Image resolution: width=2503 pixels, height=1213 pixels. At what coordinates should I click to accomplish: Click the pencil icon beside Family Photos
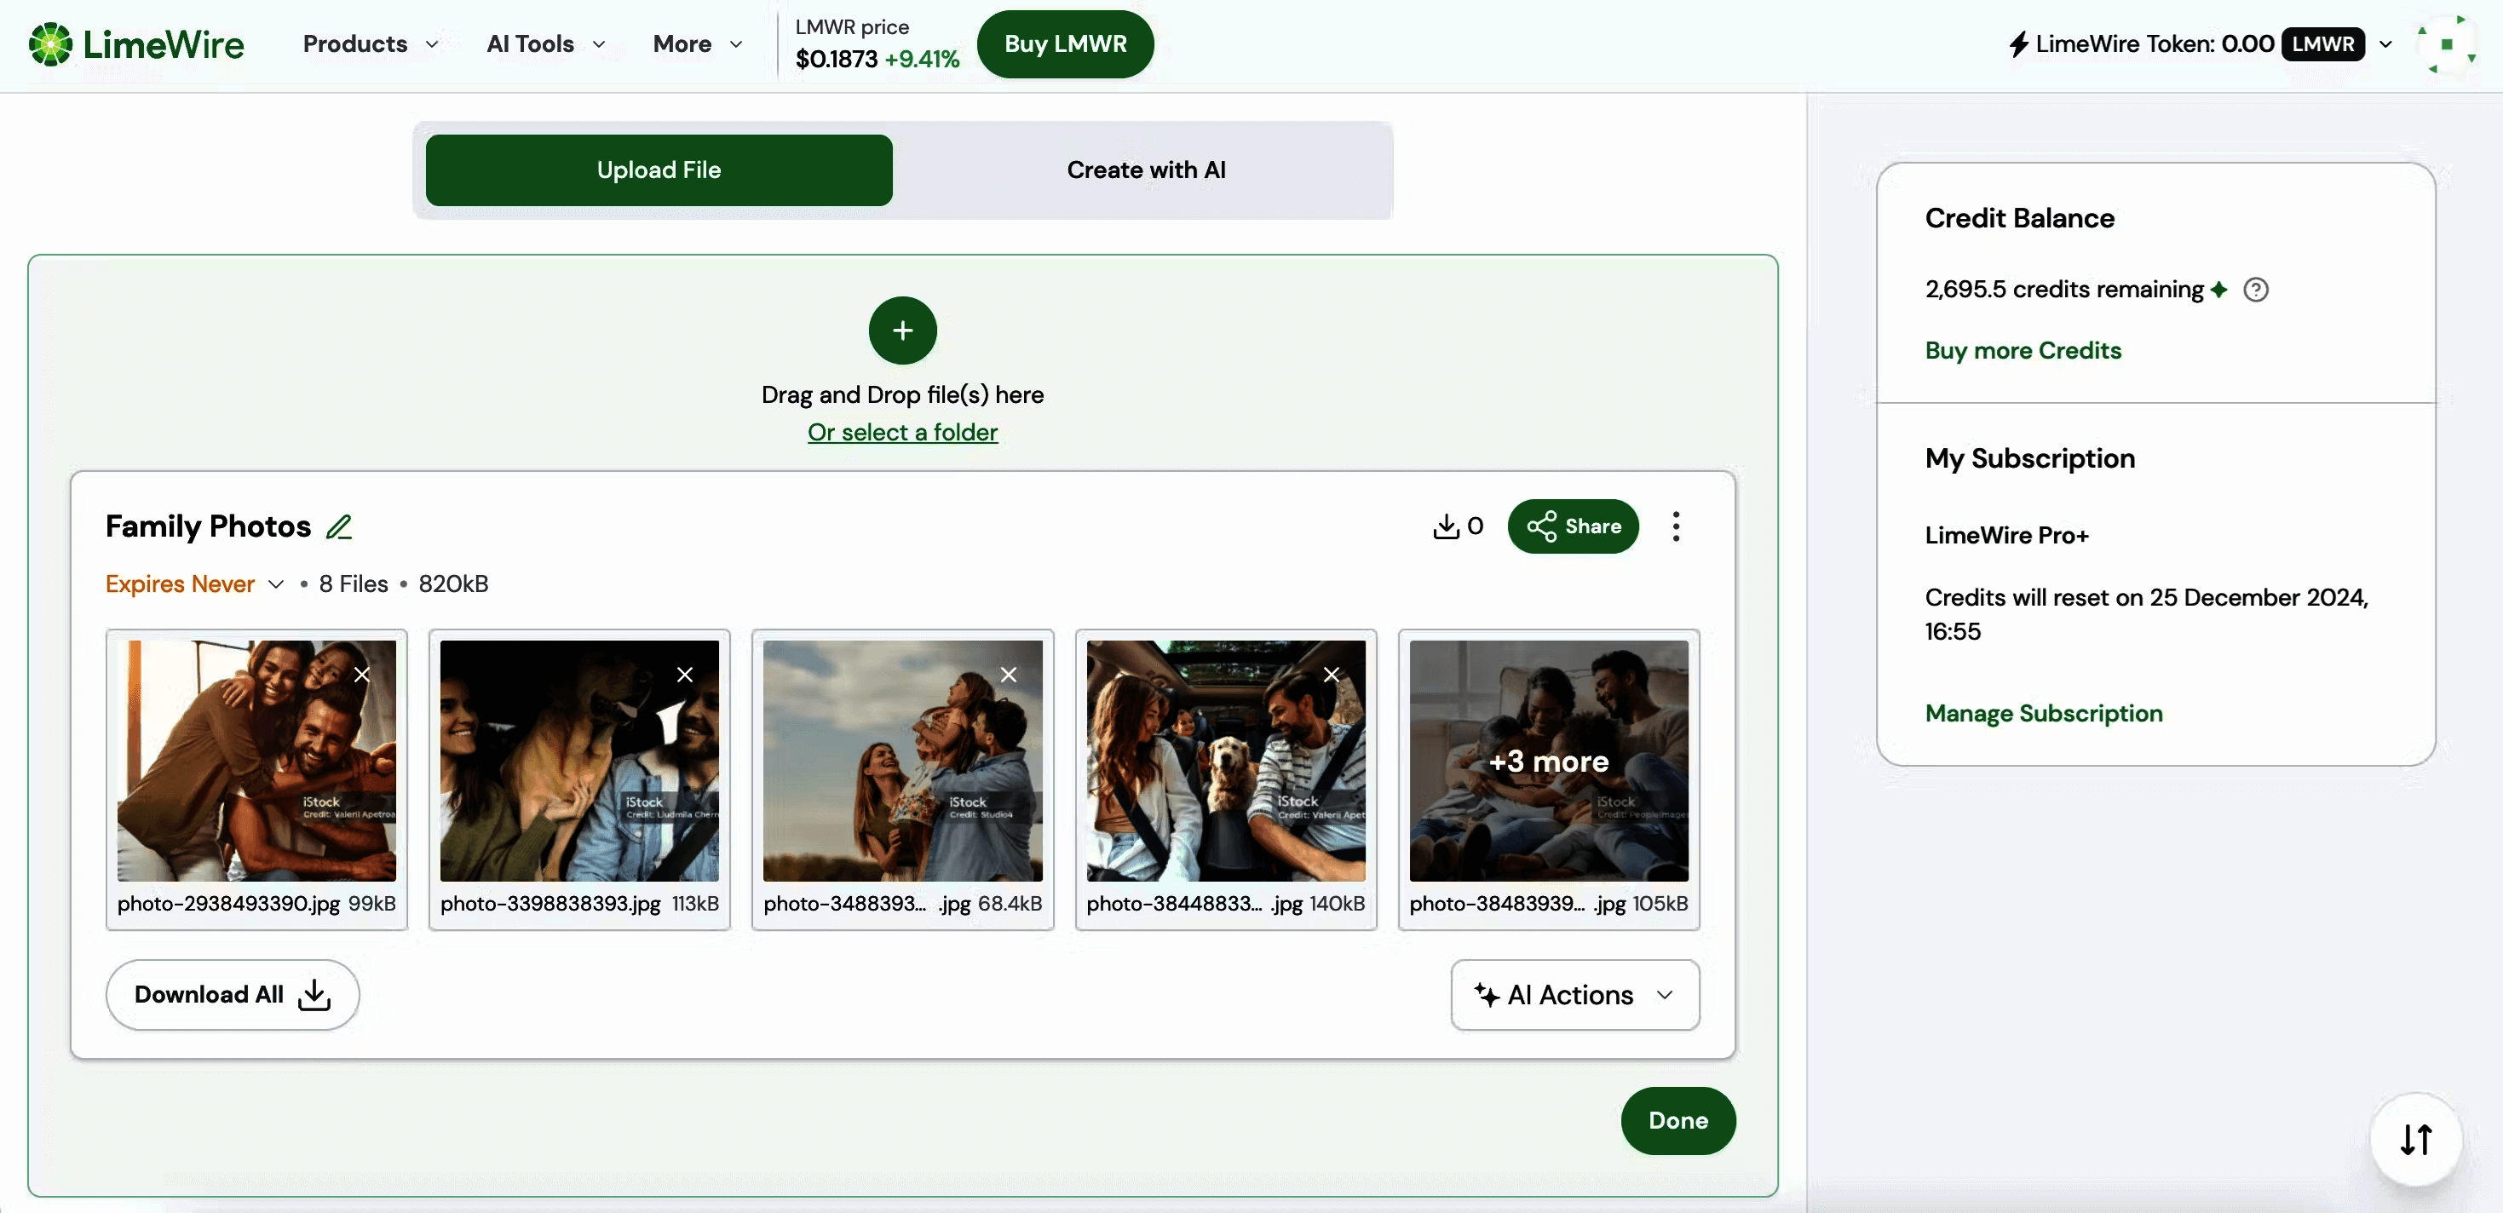tap(338, 526)
